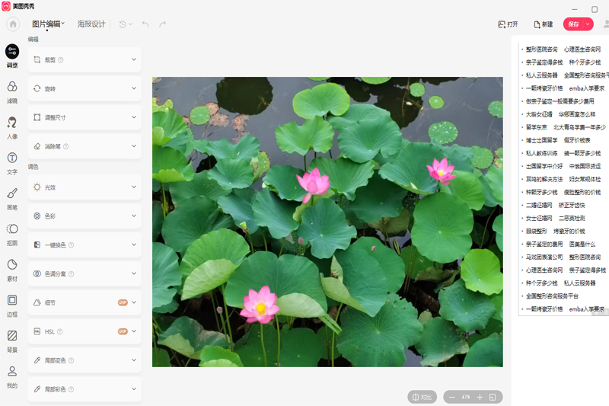Open the 博士出国留学 ad link
Screen dimensions: 609x406
(x=541, y=140)
